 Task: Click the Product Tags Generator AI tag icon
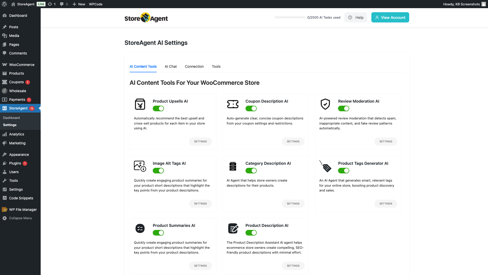(x=325, y=166)
